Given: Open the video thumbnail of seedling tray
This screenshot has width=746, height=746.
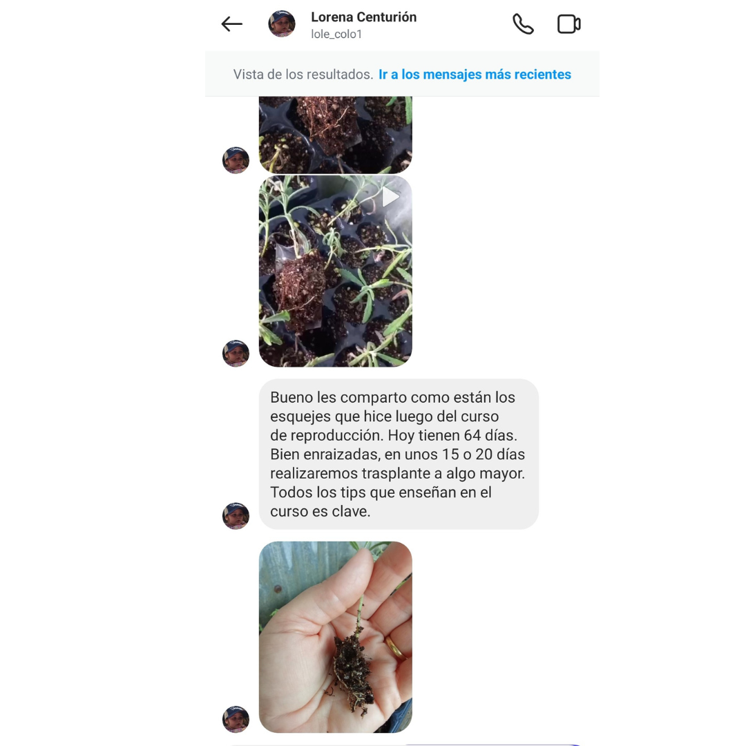Looking at the screenshot, I should coord(336,271).
